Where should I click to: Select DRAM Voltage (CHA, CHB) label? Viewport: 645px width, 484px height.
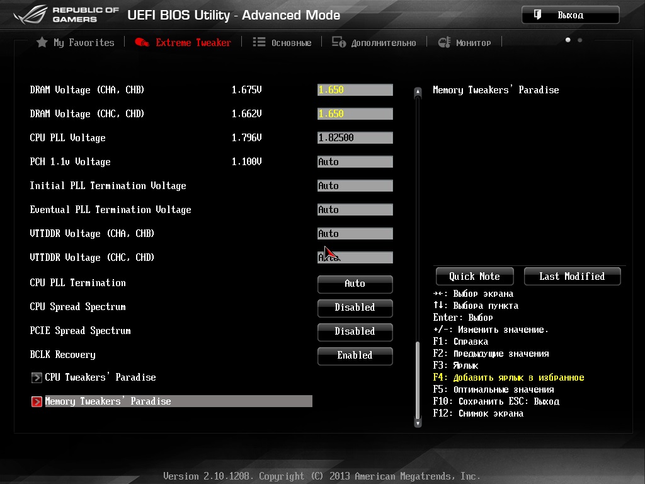click(x=87, y=90)
